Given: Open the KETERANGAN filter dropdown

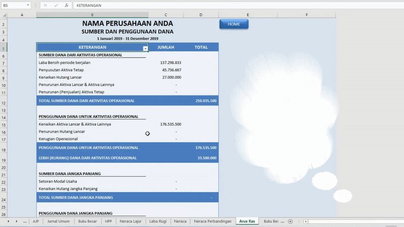Looking at the screenshot, I should [x=145, y=48].
